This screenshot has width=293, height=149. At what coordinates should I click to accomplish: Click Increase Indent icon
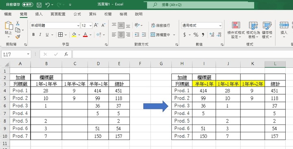[144, 35]
